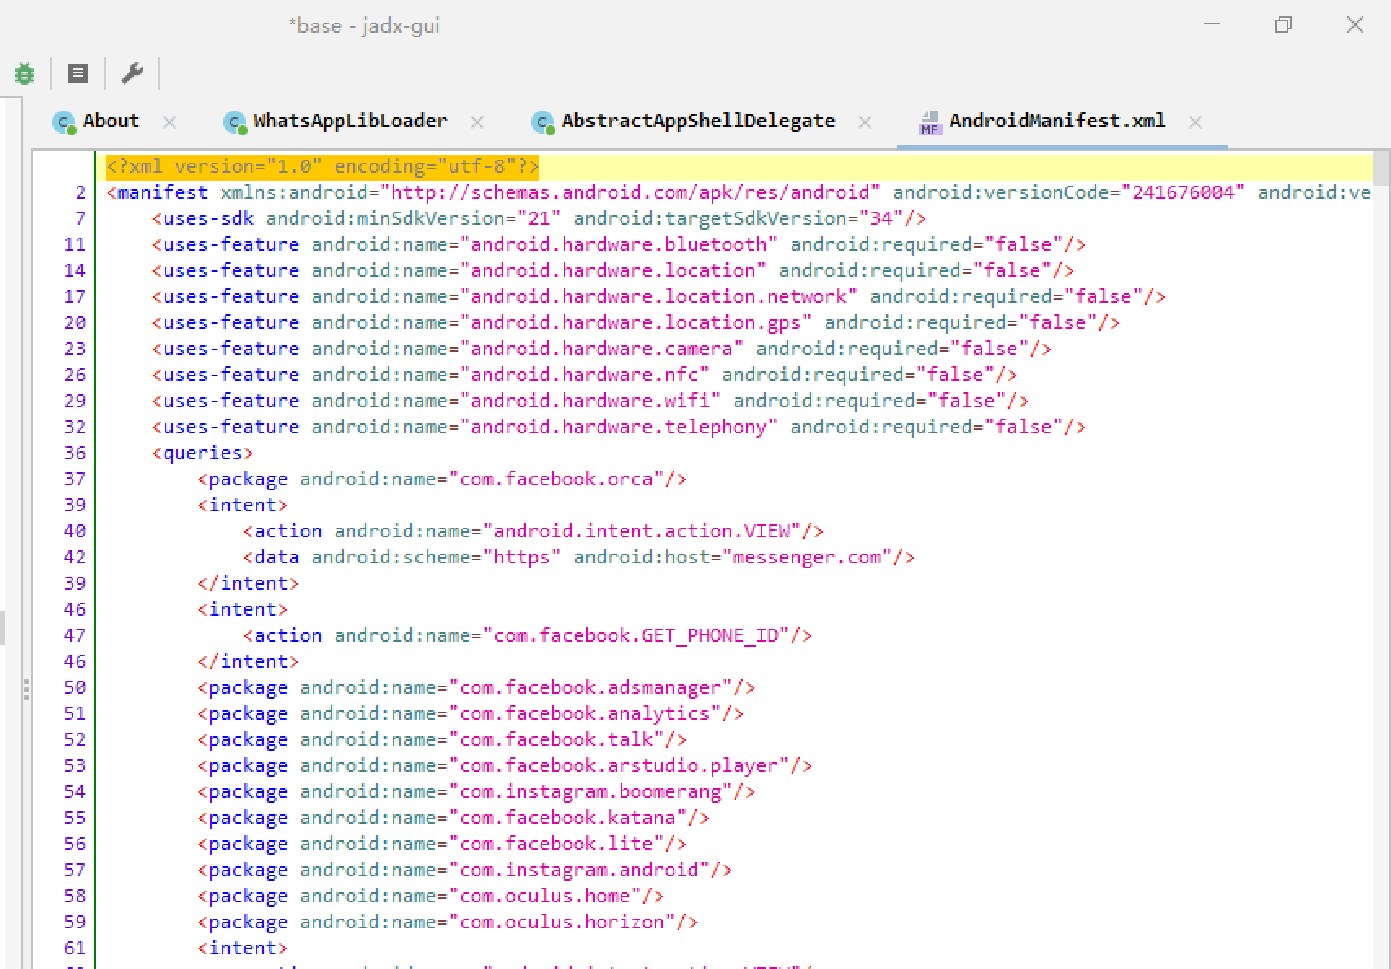Click the "com.facebook.orca" package name
Screen dimensions: 1391x969
[x=556, y=479]
